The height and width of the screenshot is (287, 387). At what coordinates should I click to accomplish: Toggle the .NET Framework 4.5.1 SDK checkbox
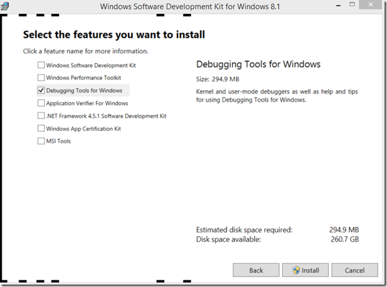[x=41, y=116]
